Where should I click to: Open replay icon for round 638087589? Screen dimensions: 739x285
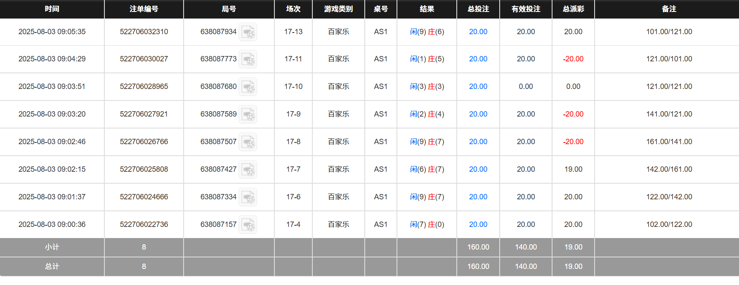pyautogui.click(x=248, y=114)
